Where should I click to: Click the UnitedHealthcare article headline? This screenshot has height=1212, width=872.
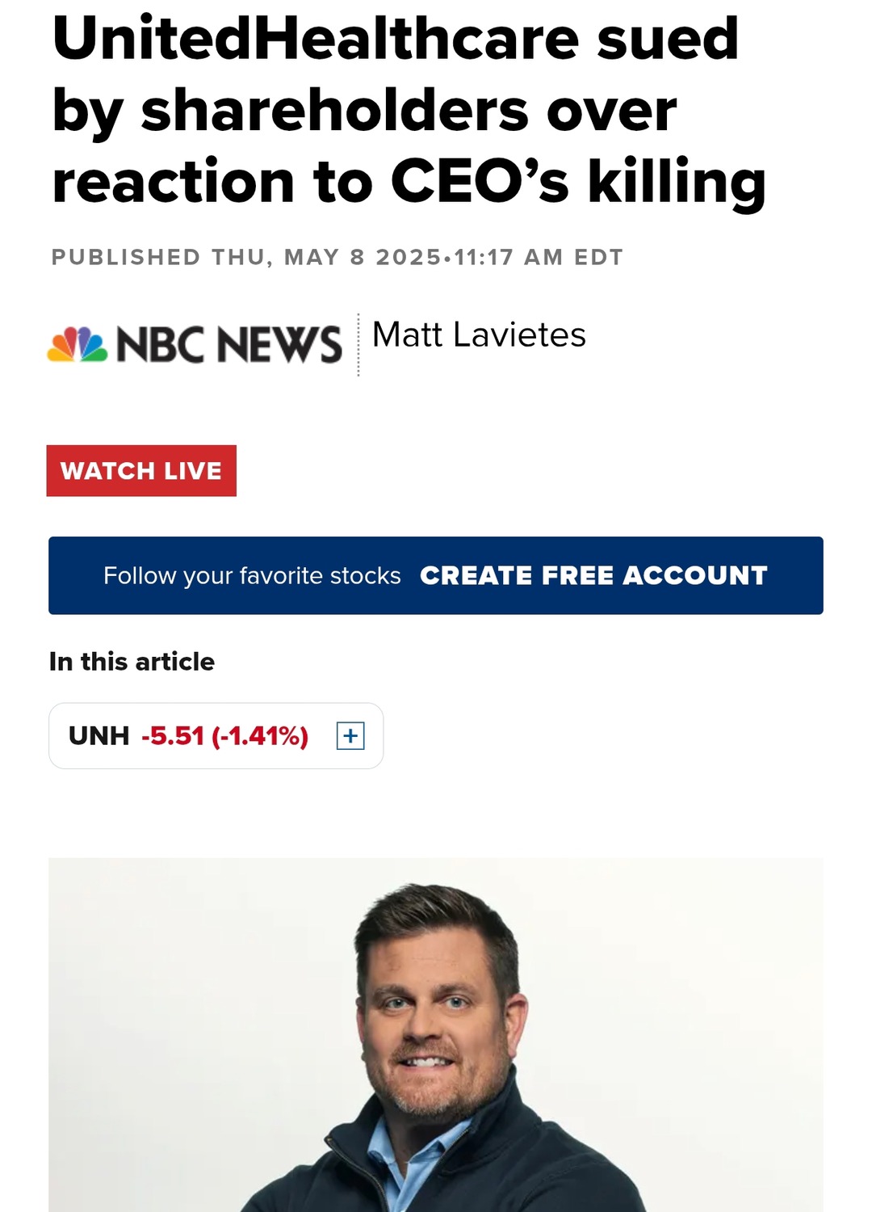(409, 110)
